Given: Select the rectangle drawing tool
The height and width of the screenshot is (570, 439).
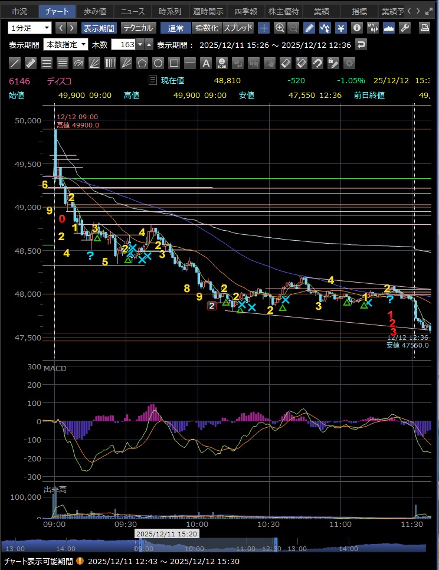Looking at the screenshot, I should pos(174,63).
